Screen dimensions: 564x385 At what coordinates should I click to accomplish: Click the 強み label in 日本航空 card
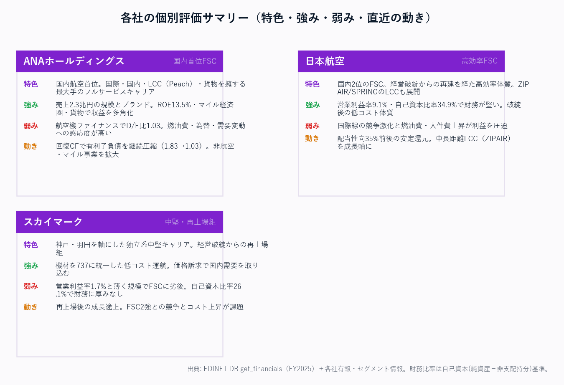(x=312, y=105)
